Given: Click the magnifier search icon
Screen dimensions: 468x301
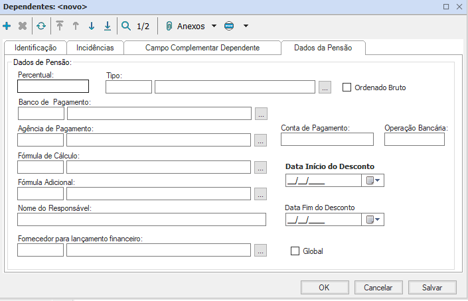Looking at the screenshot, I should pyautogui.click(x=125, y=27).
